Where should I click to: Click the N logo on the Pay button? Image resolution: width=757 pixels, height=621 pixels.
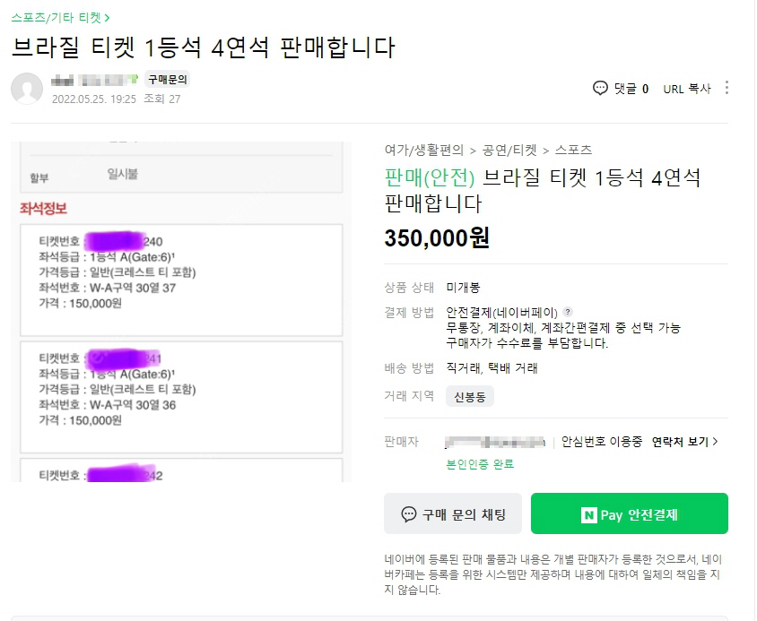[x=588, y=515]
